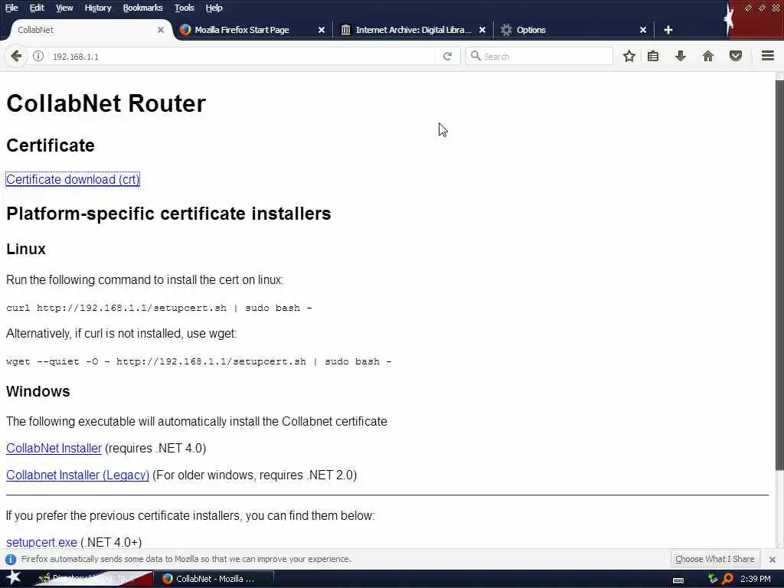Reload the page with the refresh icon
The width and height of the screenshot is (784, 588).
tap(447, 56)
